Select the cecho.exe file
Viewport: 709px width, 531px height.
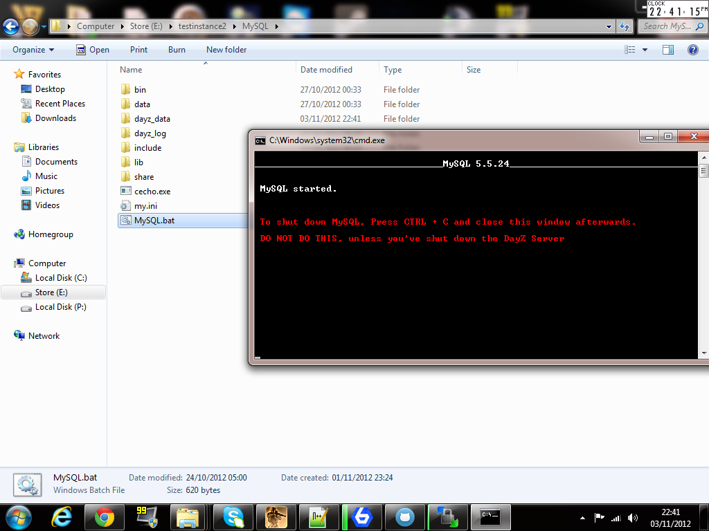[x=152, y=192]
